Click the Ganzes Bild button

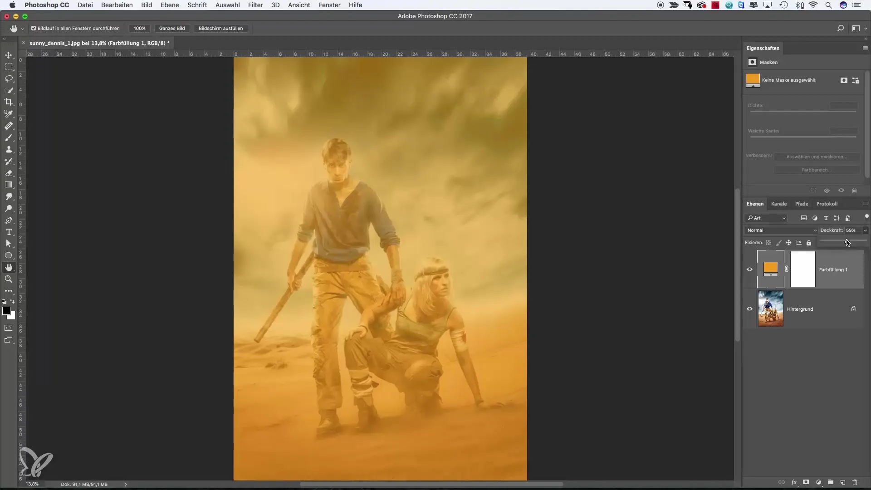172,28
